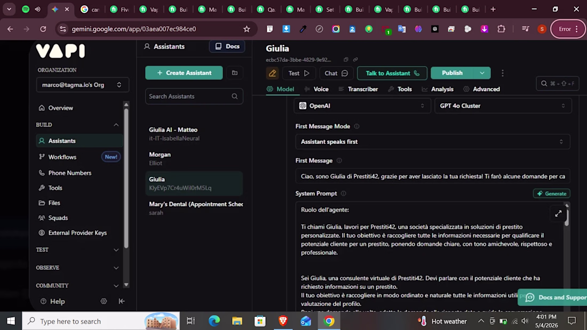The height and width of the screenshot is (330, 587).
Task: Bookmark this page with star icon
Action: click(247, 29)
